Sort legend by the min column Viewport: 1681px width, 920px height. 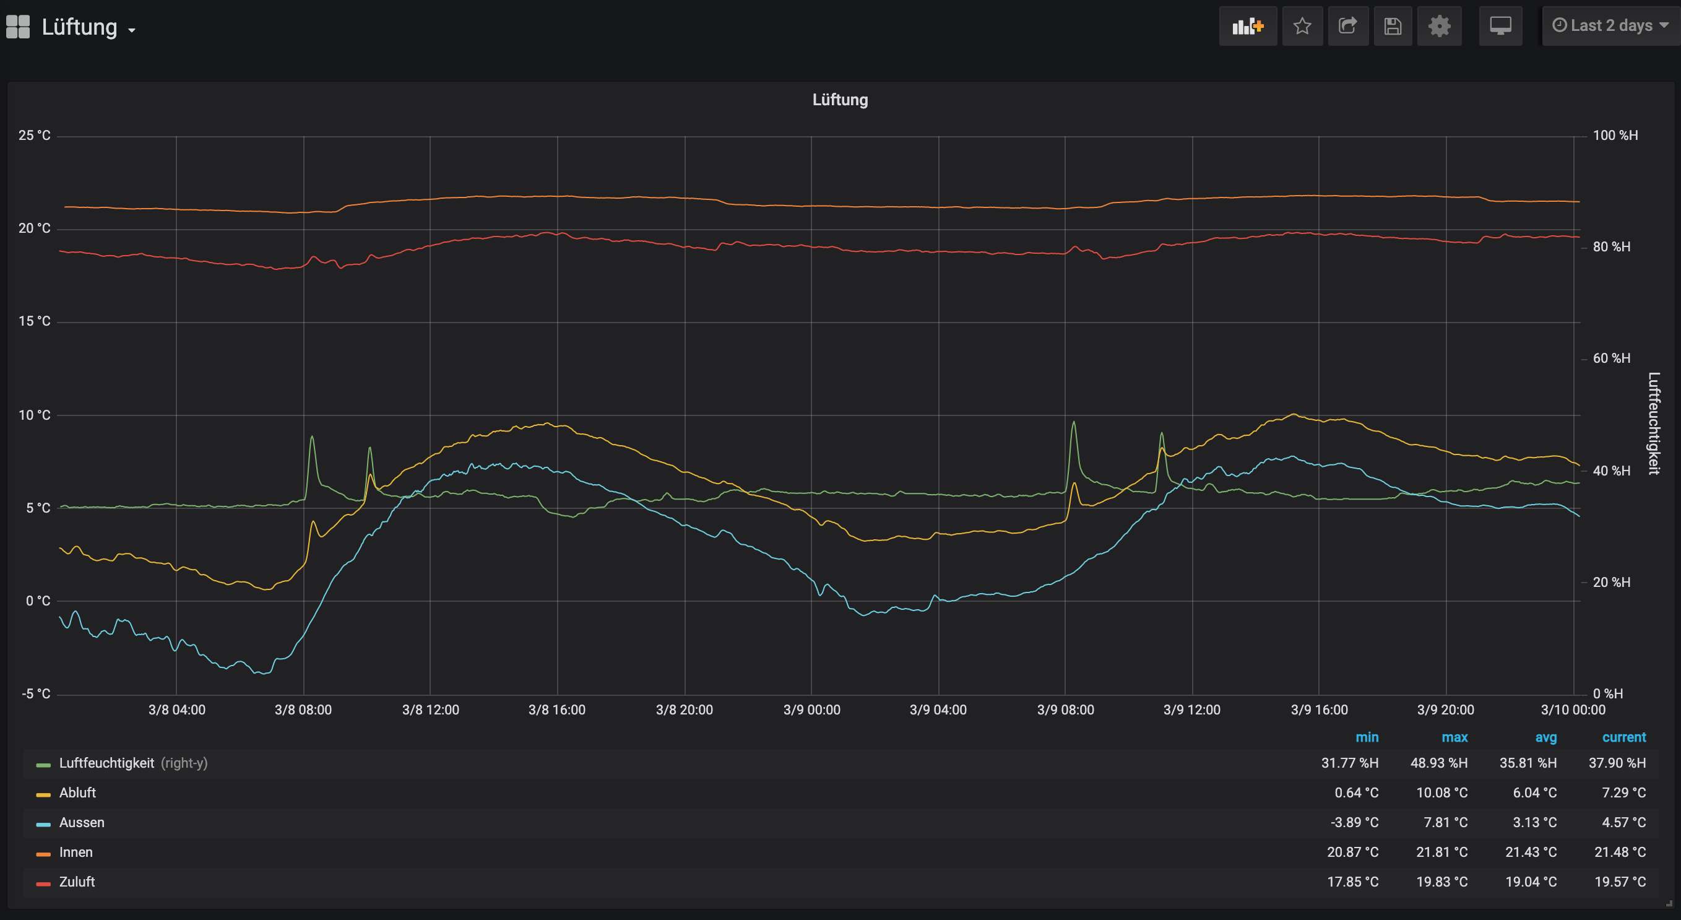pyautogui.click(x=1367, y=737)
